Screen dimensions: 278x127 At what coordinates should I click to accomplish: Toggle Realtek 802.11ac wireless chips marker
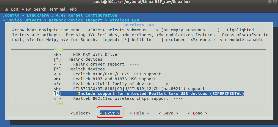coord(57,98)
